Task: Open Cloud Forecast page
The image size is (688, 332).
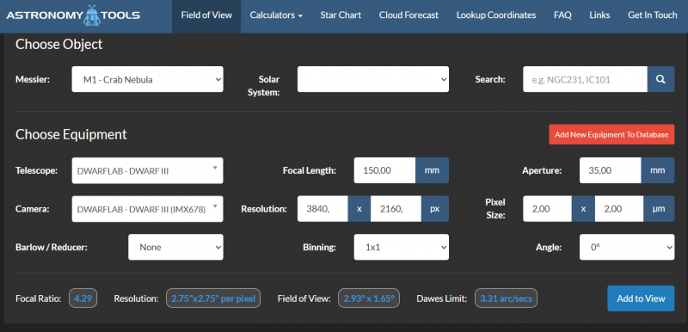Action: click(x=408, y=15)
